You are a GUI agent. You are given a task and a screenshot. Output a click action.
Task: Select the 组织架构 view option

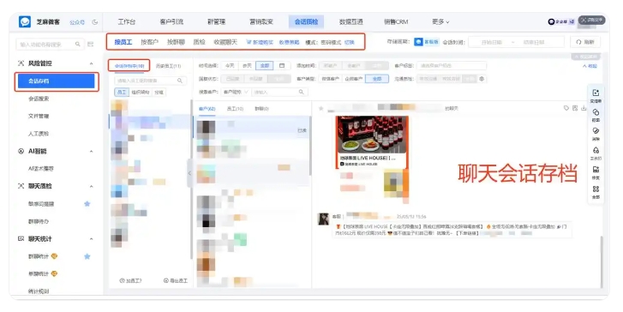tap(141, 93)
